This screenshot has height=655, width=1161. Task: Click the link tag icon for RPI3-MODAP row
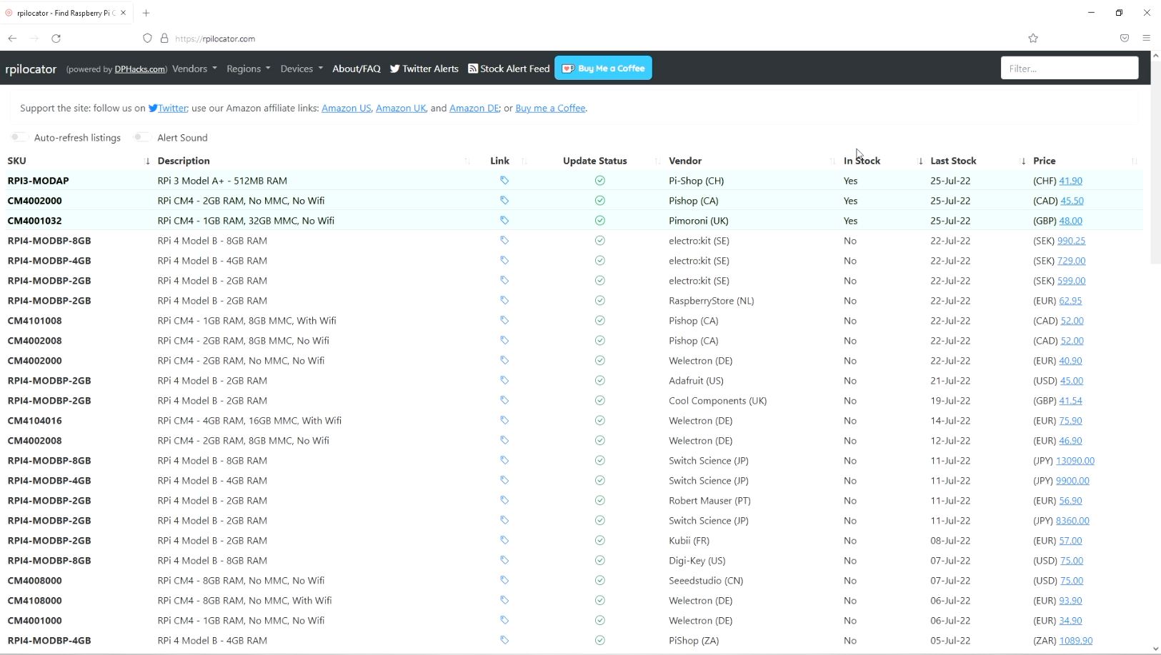tap(504, 181)
